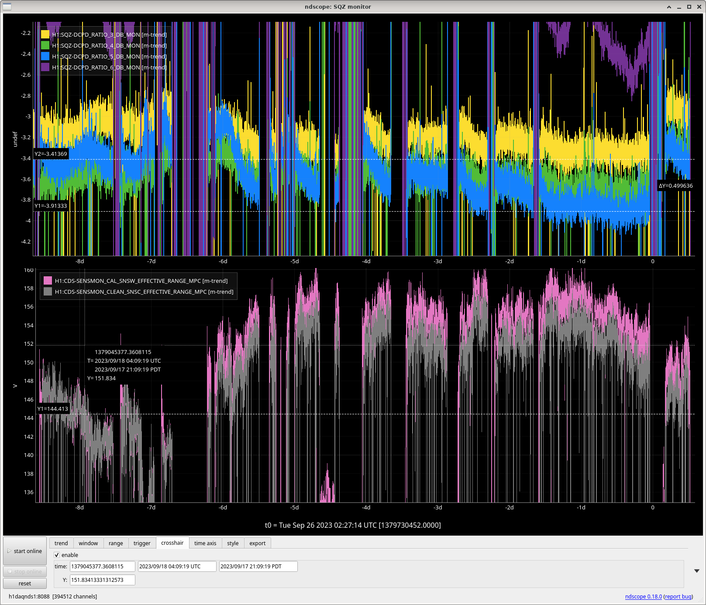Click the H1:SQZ-DCPD_RATIO_3_DB_MON legend label

click(109, 34)
